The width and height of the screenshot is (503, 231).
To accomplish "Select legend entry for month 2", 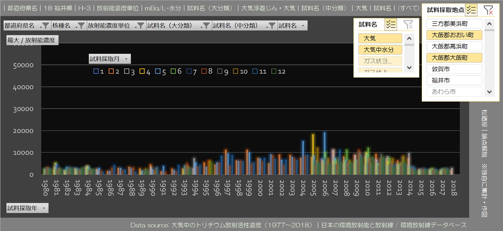I will click(114, 71).
